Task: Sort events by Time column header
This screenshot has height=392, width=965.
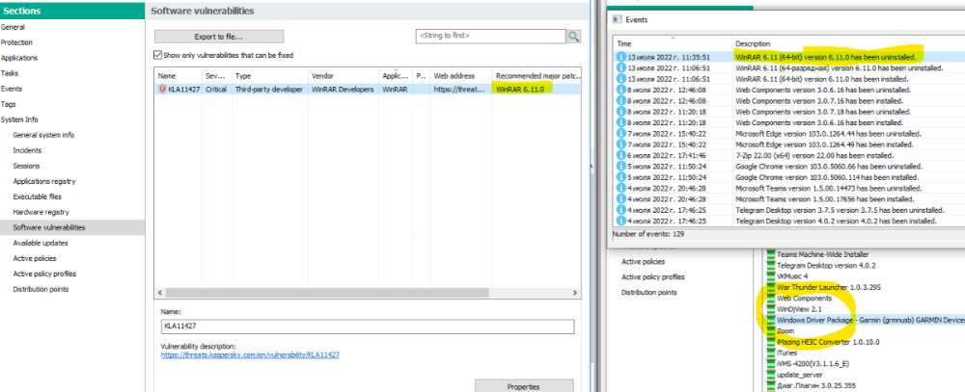Action: pyautogui.click(x=672, y=44)
